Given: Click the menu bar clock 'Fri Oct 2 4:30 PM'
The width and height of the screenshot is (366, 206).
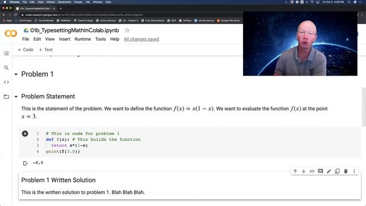Looking at the screenshot, I should point(333,2).
